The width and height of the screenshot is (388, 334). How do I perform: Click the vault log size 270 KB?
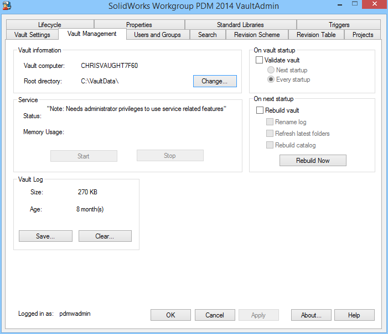click(x=87, y=192)
